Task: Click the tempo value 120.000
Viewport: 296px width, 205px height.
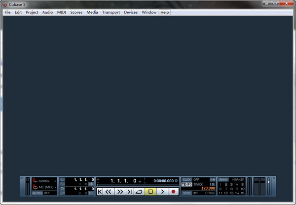Action: tap(208, 188)
